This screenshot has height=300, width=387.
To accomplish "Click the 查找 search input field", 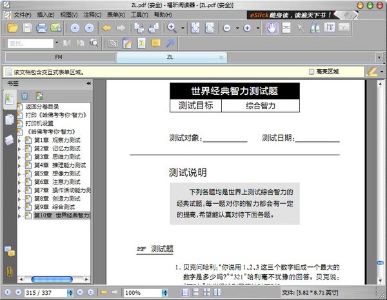I will pyautogui.click(x=30, y=43).
